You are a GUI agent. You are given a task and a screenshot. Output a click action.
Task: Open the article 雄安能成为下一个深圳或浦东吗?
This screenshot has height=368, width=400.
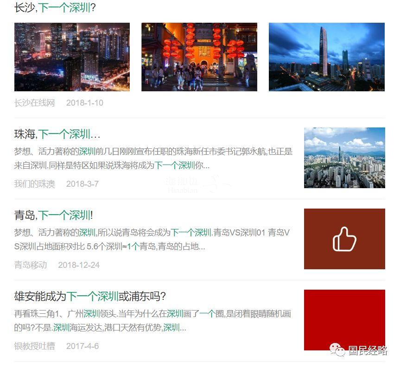[90, 296]
